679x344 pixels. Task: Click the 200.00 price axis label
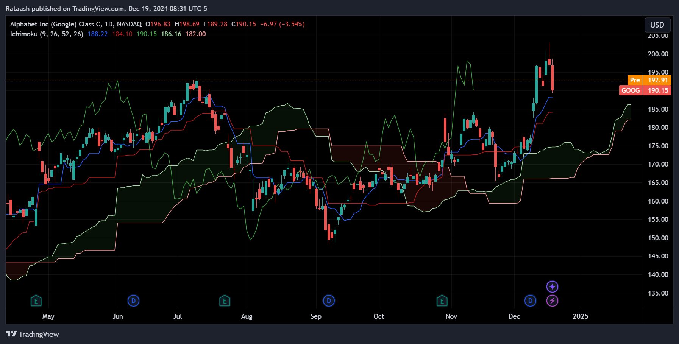658,54
